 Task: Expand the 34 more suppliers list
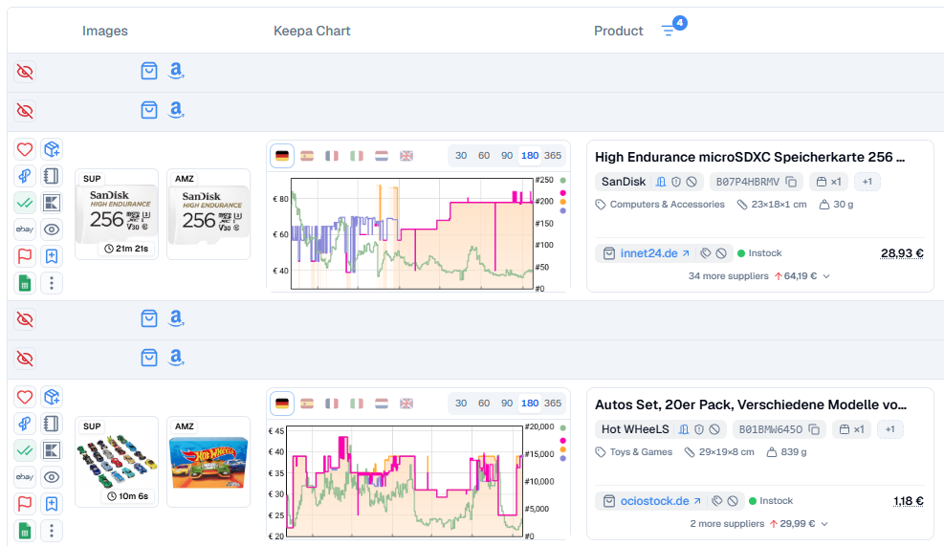click(759, 275)
